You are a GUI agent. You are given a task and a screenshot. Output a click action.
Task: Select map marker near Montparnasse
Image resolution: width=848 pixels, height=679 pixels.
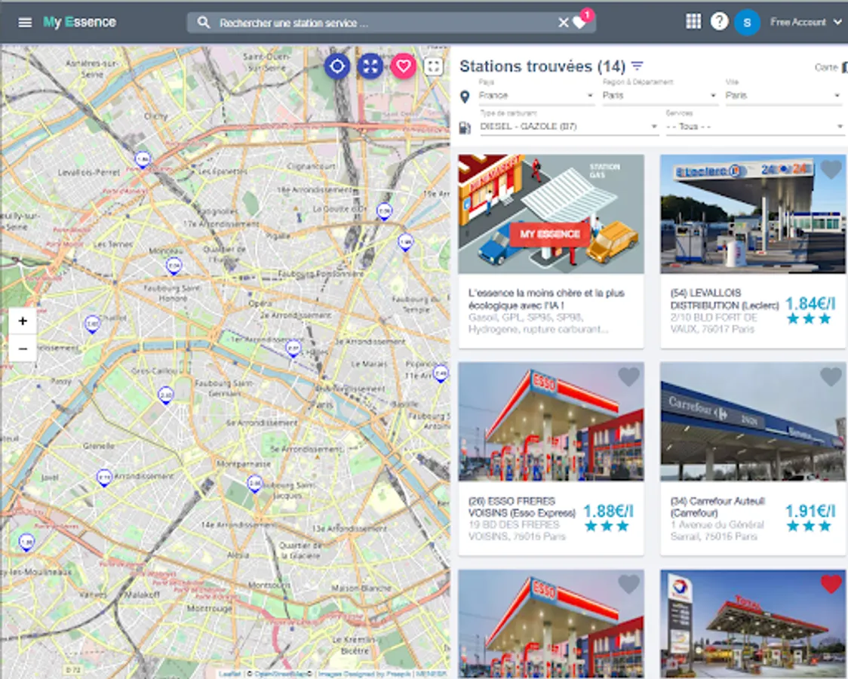[x=255, y=484]
